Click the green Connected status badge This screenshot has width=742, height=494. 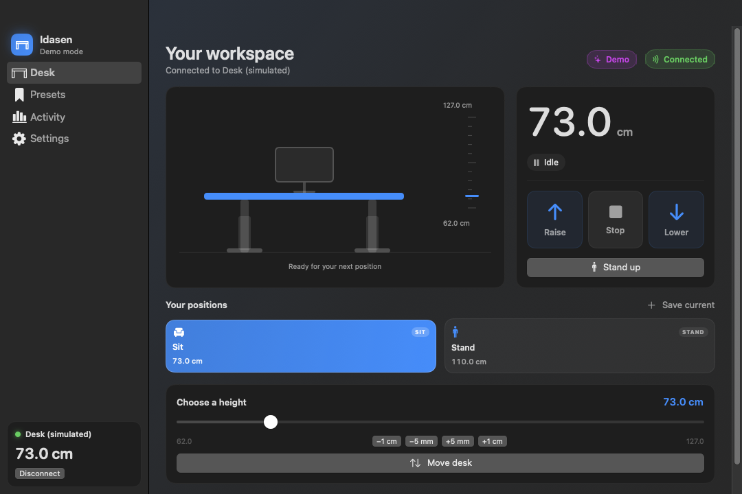[x=679, y=60]
